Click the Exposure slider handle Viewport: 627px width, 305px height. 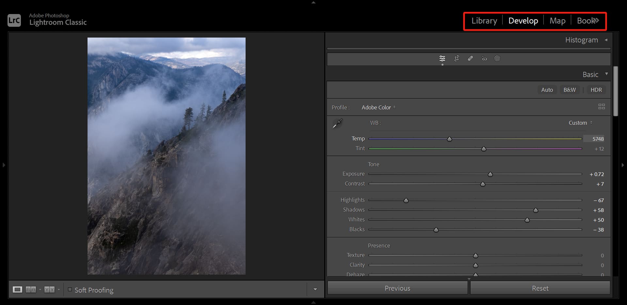pos(490,174)
